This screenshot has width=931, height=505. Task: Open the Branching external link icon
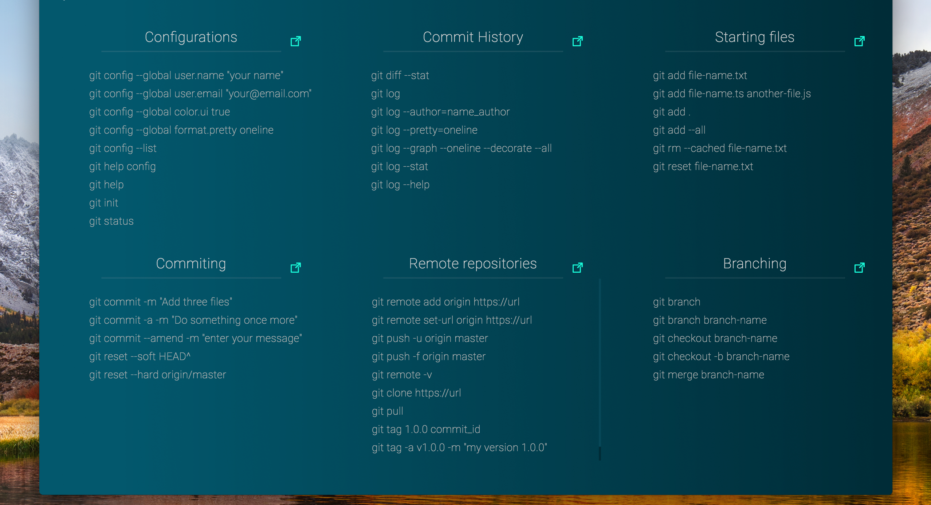pos(859,268)
